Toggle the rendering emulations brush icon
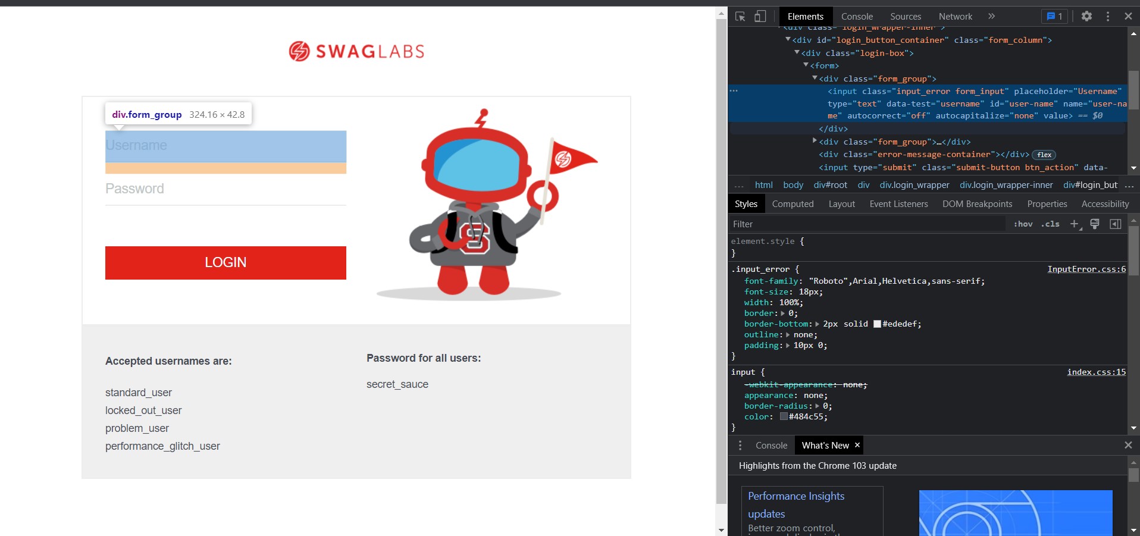This screenshot has height=536, width=1140. pos(1095,224)
